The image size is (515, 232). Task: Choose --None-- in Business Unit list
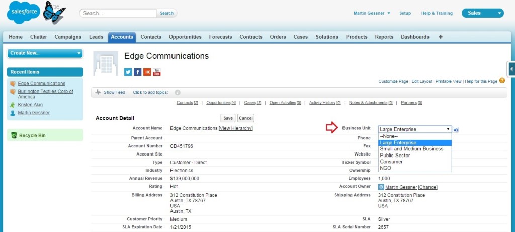[x=415, y=136]
